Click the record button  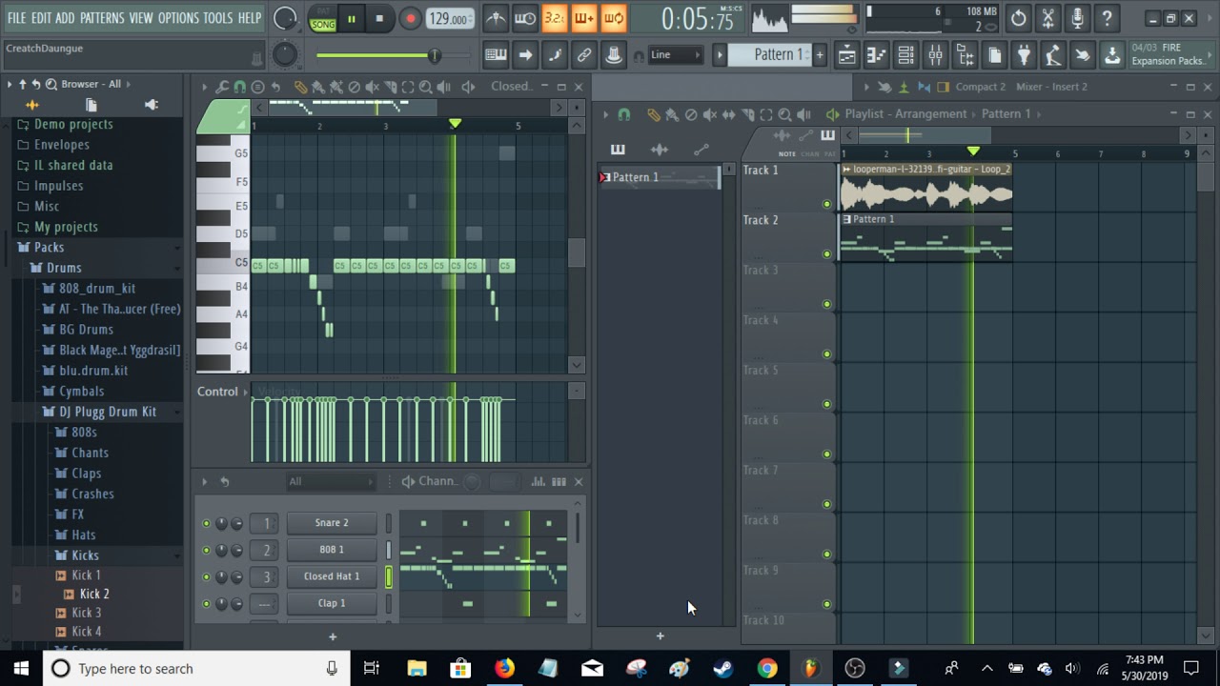point(410,19)
